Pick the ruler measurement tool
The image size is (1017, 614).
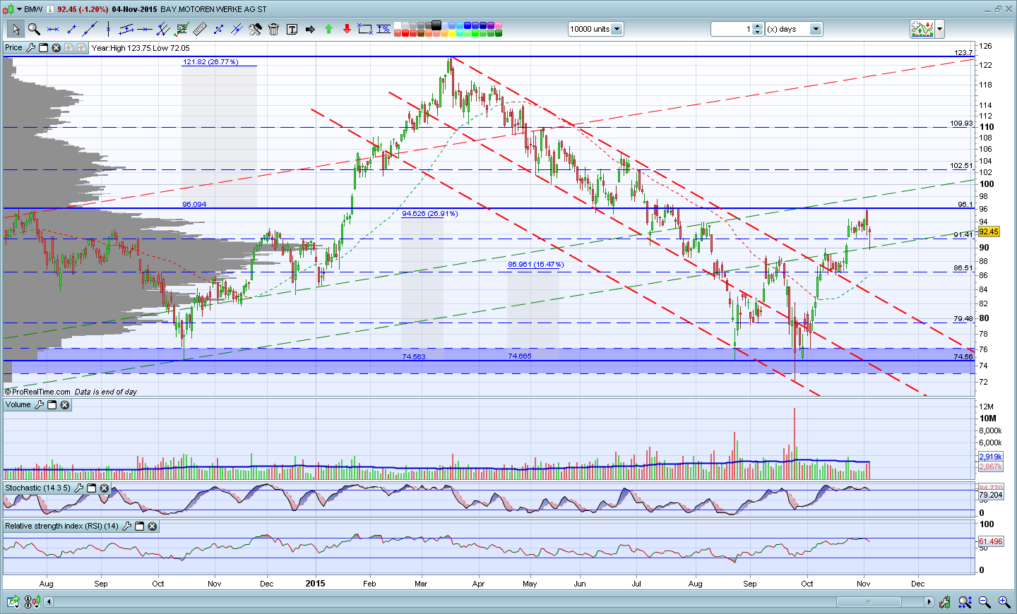tap(200, 29)
